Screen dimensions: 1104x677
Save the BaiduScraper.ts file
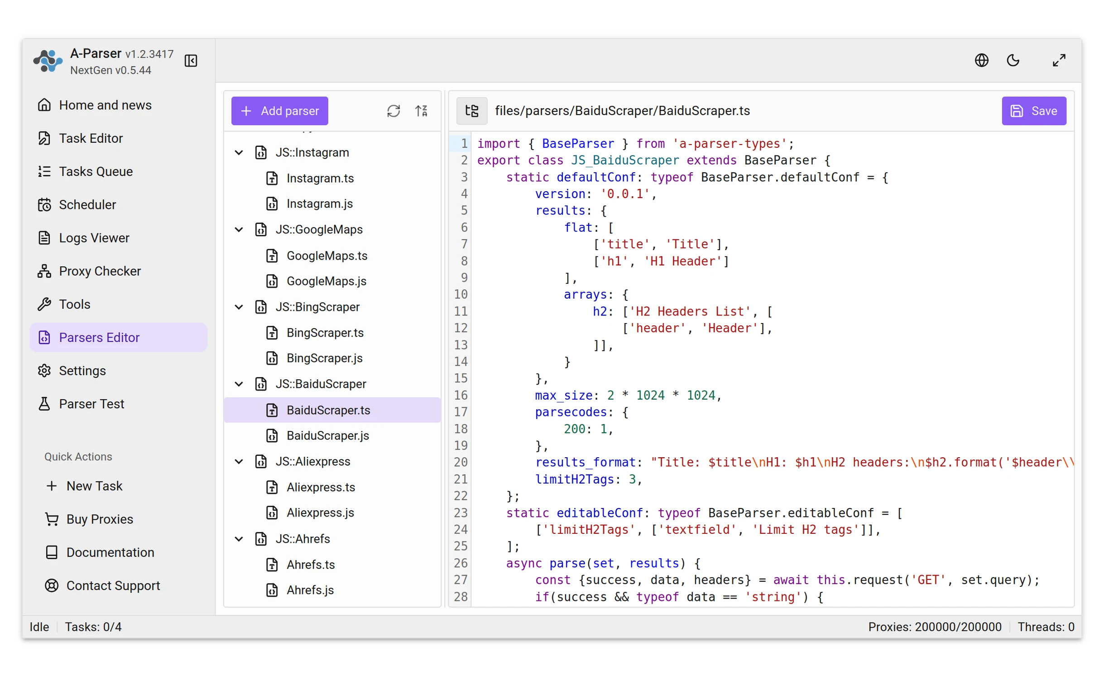(1033, 111)
